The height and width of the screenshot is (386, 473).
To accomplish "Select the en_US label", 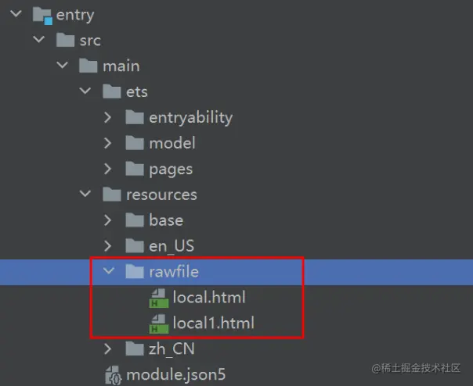I will click(x=172, y=246).
